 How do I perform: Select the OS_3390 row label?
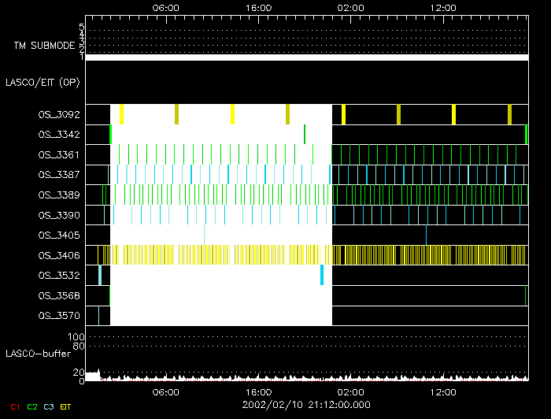(58, 215)
